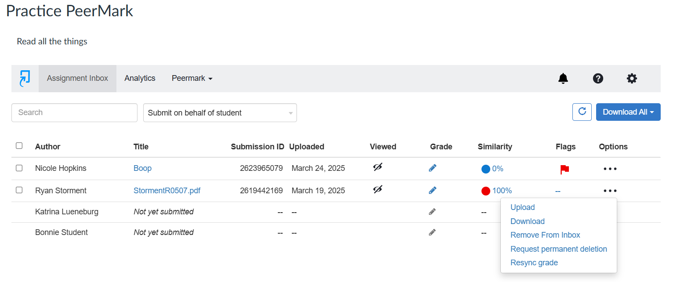The height and width of the screenshot is (282, 673).
Task: Click the Turnitin logo icon
Action: click(25, 79)
